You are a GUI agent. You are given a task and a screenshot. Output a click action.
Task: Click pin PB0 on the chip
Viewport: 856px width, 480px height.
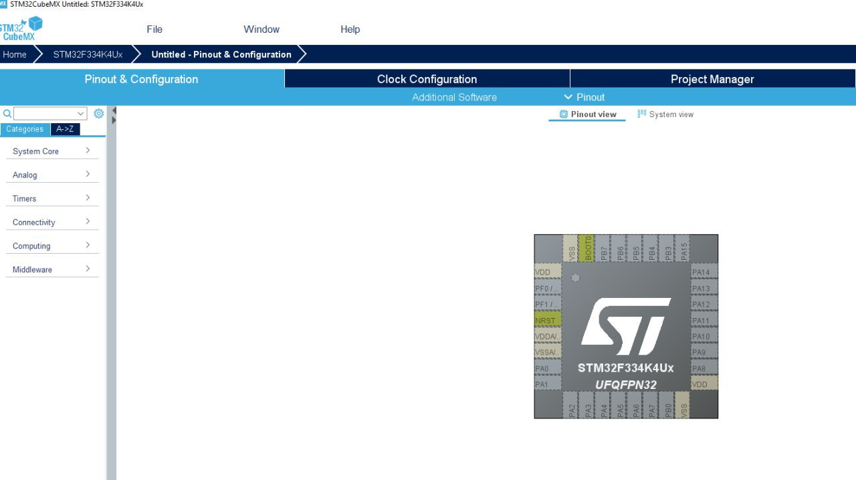click(667, 405)
